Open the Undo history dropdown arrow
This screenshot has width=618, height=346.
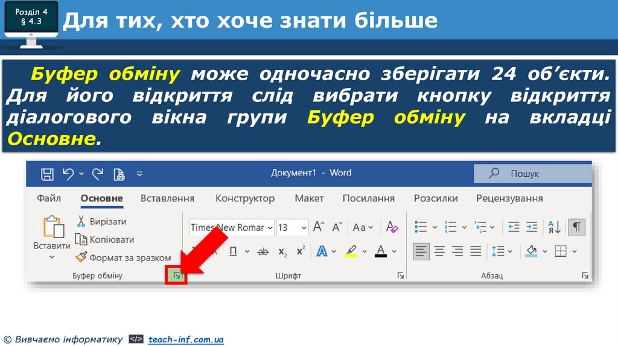coord(81,174)
